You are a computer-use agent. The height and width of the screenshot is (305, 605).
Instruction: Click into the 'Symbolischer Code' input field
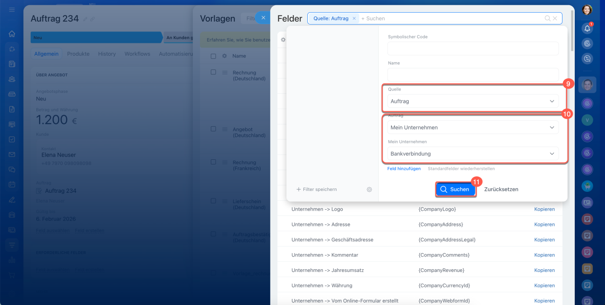pos(473,49)
